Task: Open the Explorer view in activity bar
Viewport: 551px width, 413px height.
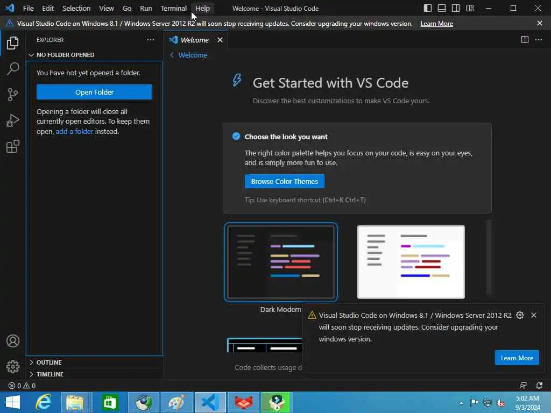Action: pos(13,43)
